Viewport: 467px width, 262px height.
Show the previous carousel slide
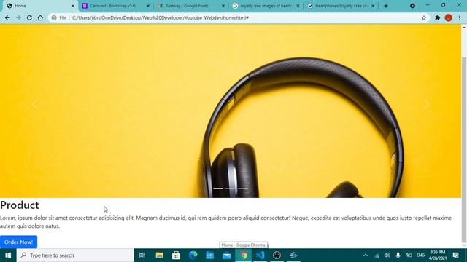(35, 105)
